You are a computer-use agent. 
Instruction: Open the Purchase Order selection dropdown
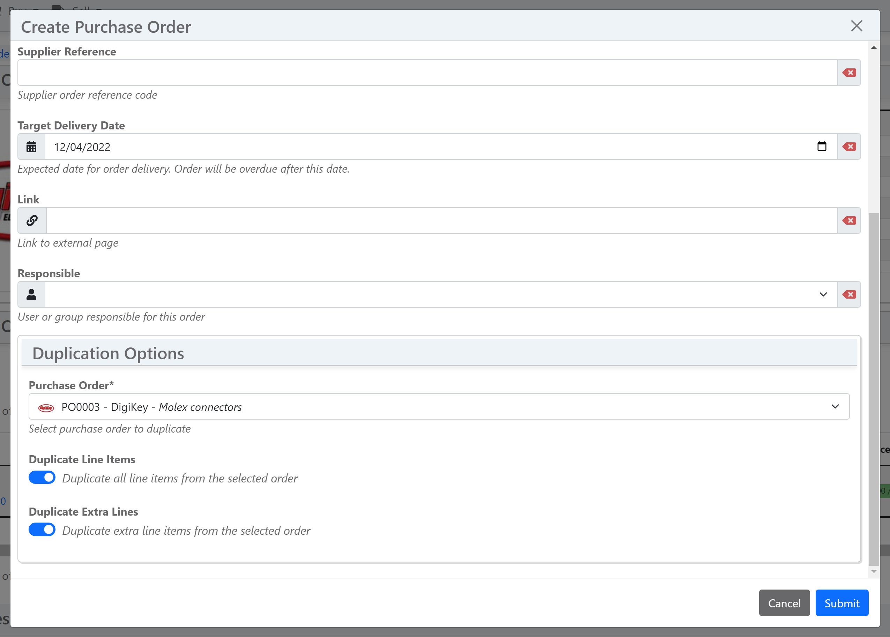835,407
